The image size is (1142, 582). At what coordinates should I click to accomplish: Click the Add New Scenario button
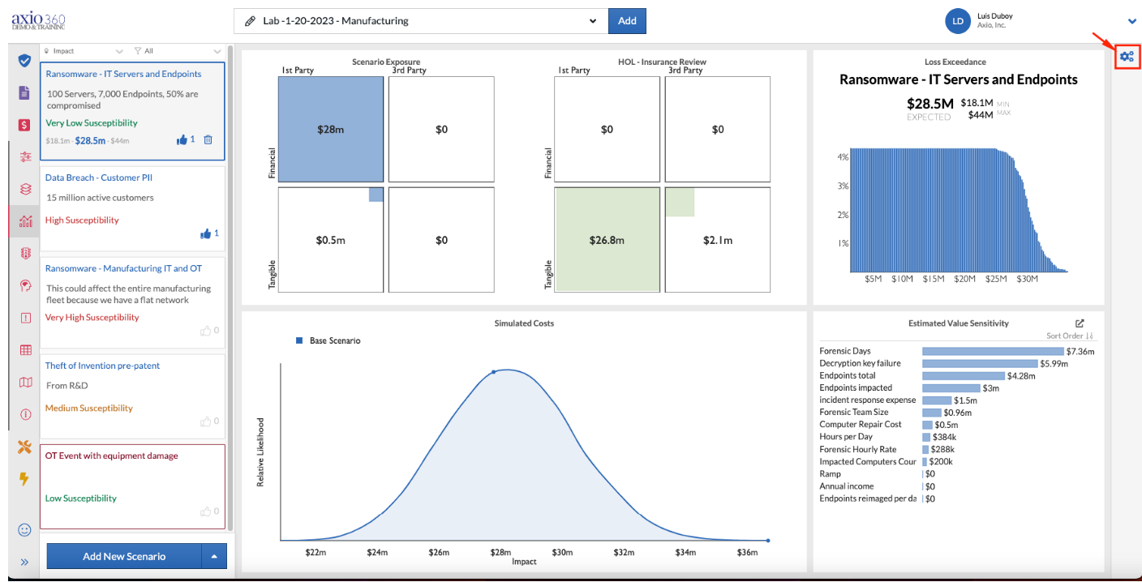tap(124, 556)
